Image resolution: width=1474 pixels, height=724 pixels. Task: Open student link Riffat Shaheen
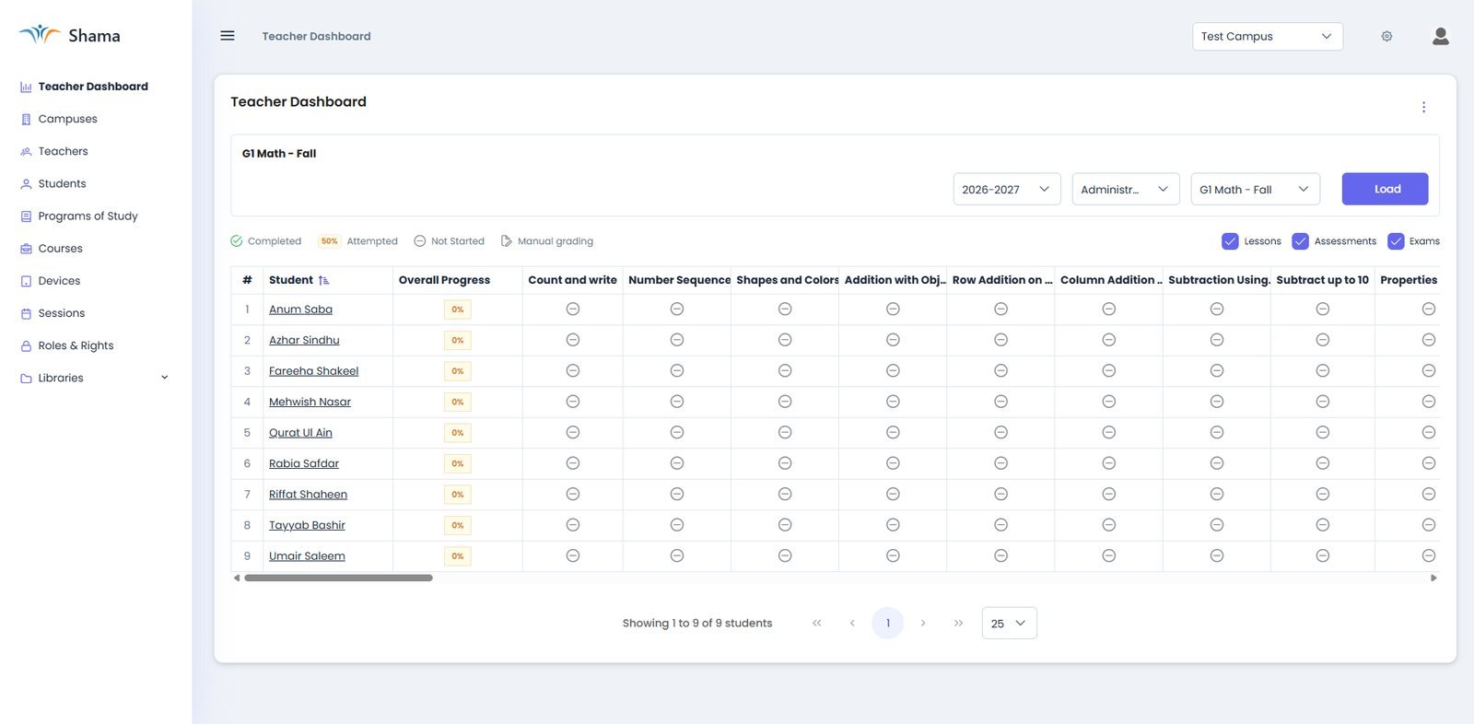pyautogui.click(x=308, y=495)
